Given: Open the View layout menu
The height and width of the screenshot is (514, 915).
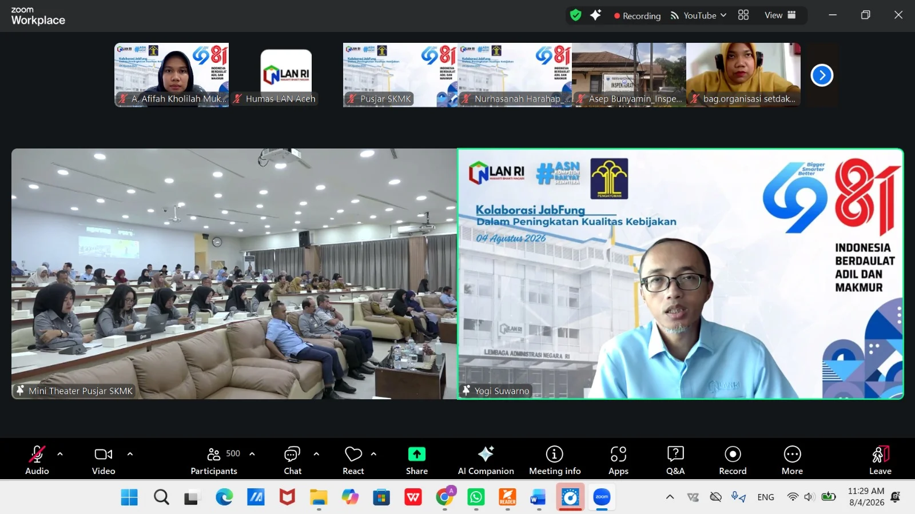Looking at the screenshot, I should pos(780,15).
